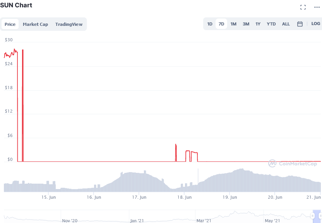The width and height of the screenshot is (322, 223).
Task: Click the SUN Chart heading
Action: 16,5
